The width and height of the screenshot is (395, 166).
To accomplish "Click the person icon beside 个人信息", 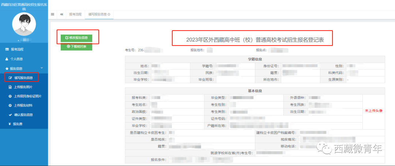I will click(x=7, y=59).
